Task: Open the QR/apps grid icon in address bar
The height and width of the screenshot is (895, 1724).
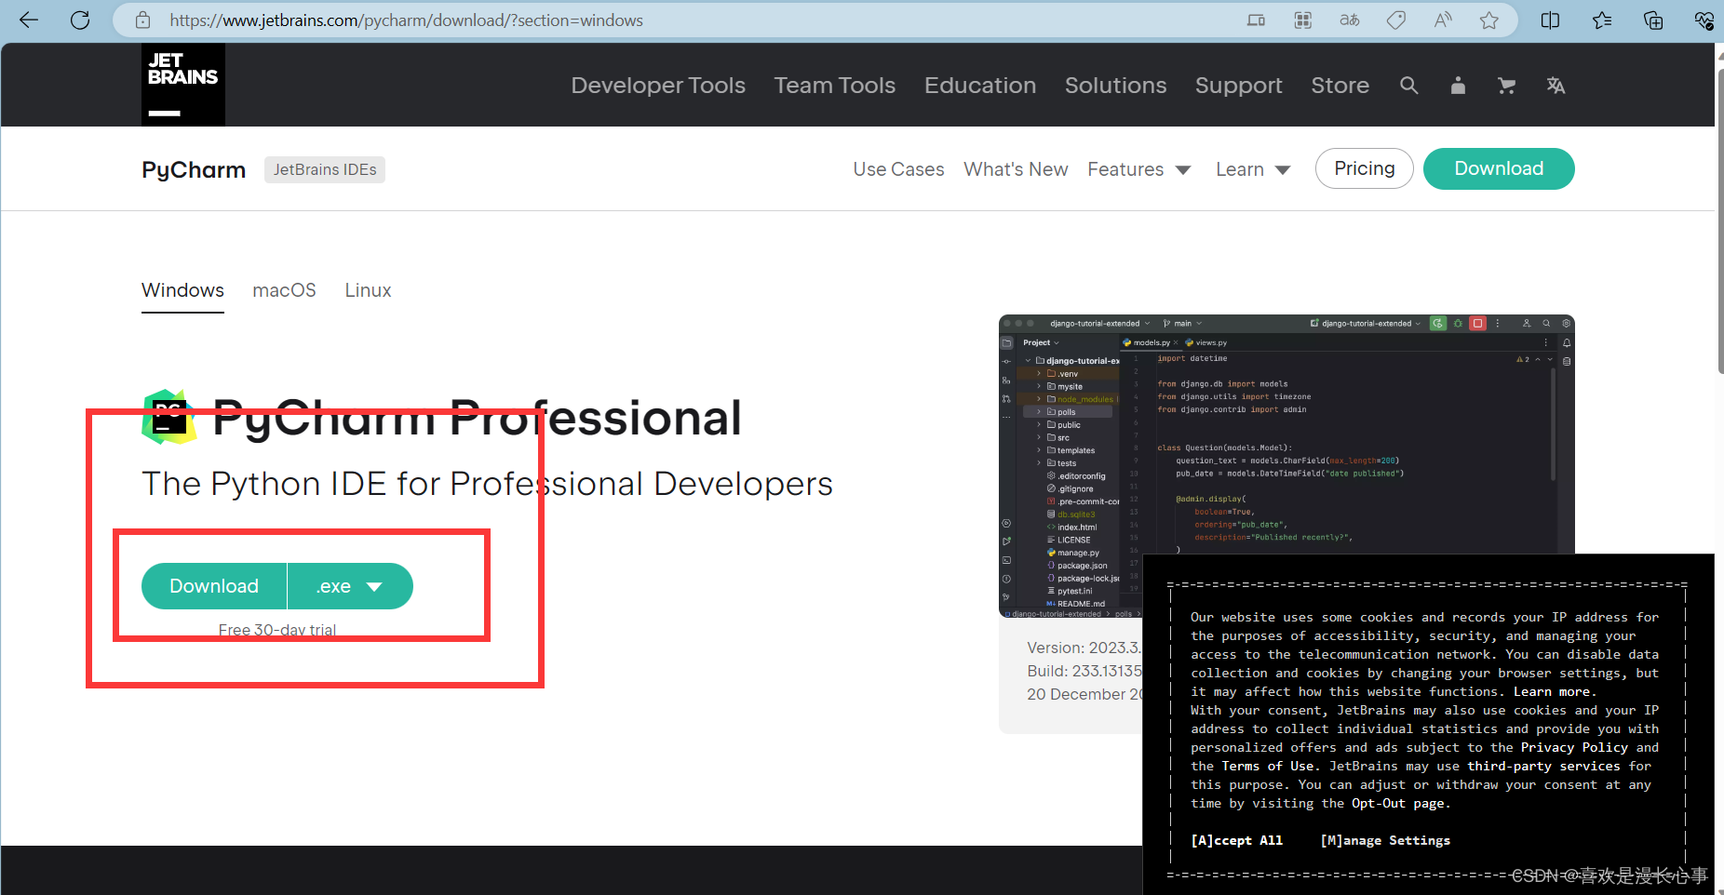Action: click(1303, 20)
